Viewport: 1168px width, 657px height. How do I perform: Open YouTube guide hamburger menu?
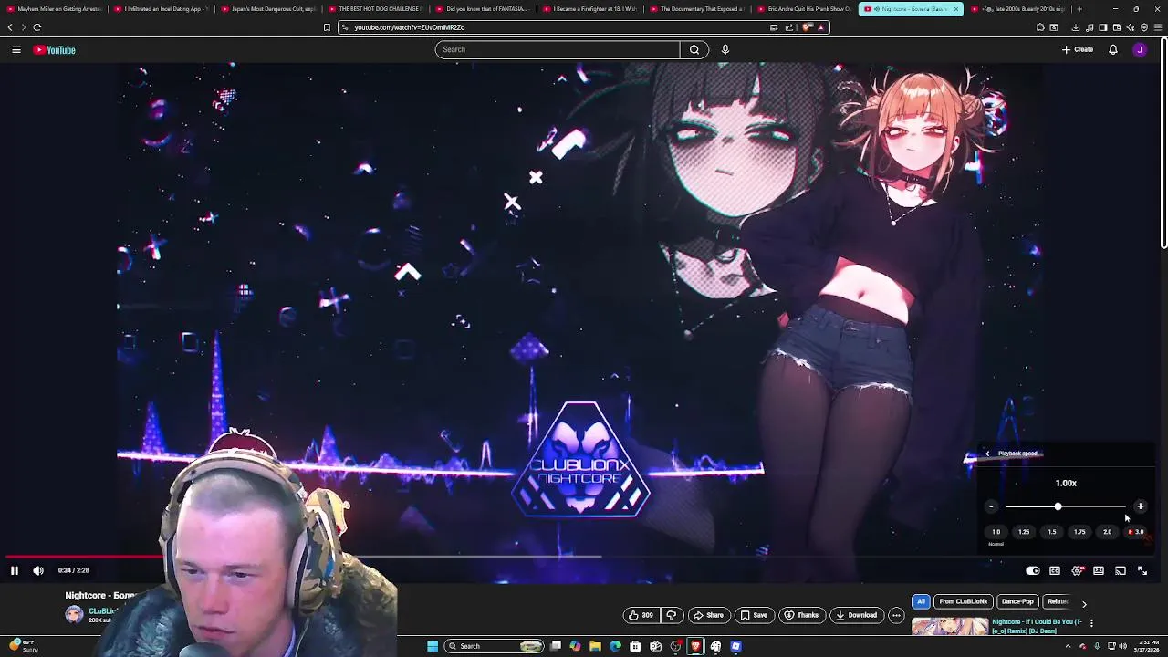[16, 49]
